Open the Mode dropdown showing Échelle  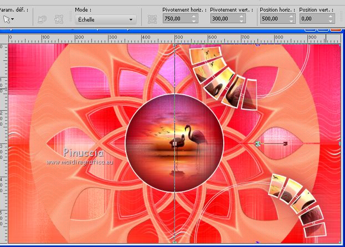pyautogui.click(x=105, y=19)
